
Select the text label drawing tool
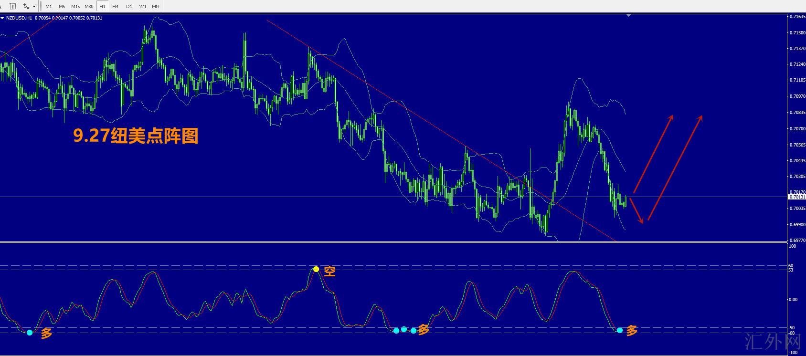12,6
